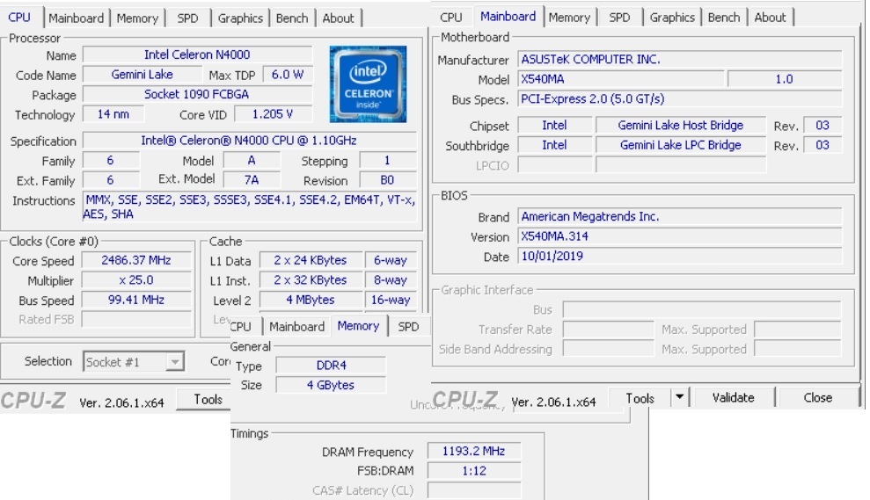Open SPD tab in the Motherboard window

(x=619, y=18)
